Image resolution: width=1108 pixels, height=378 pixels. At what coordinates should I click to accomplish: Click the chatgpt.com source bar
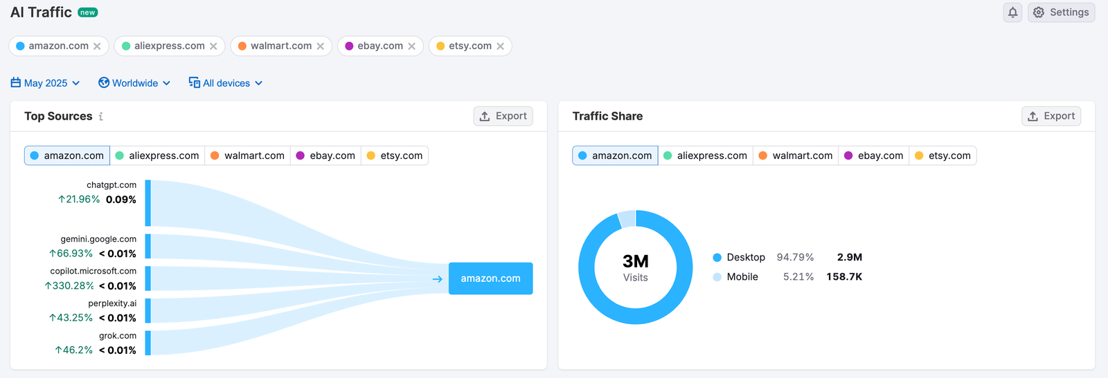[x=148, y=203]
